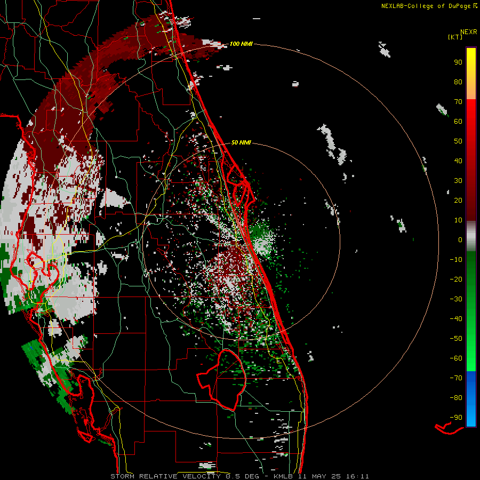Click the -80 value on the velocity scale

456,398
